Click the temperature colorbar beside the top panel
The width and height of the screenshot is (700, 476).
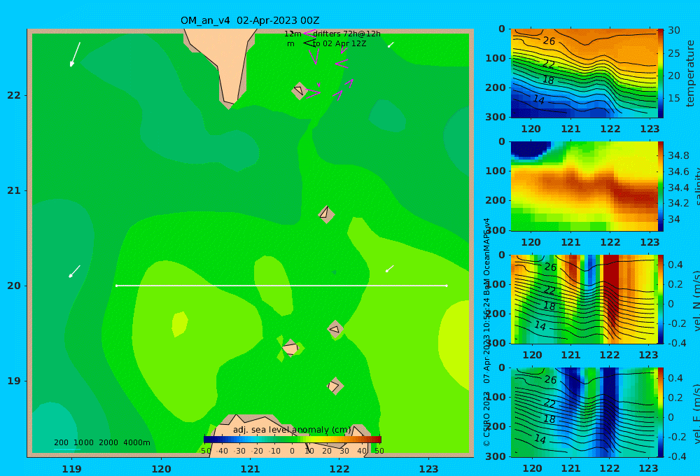[660, 73]
